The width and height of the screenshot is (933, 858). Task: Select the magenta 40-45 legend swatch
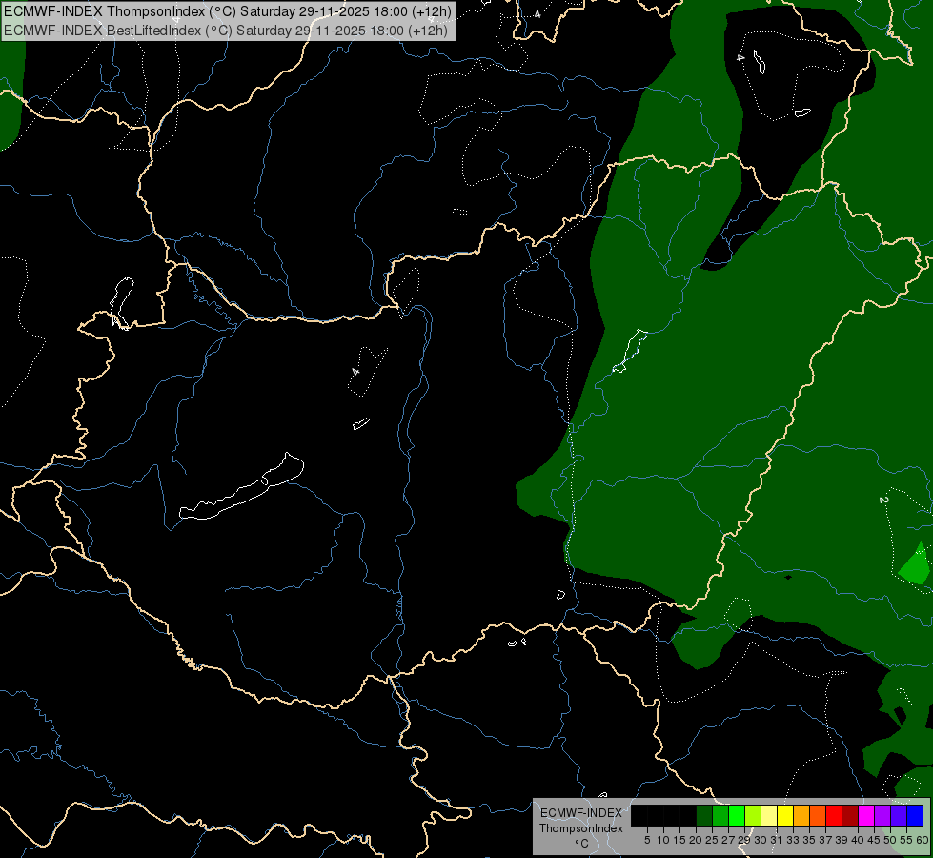coord(865,815)
